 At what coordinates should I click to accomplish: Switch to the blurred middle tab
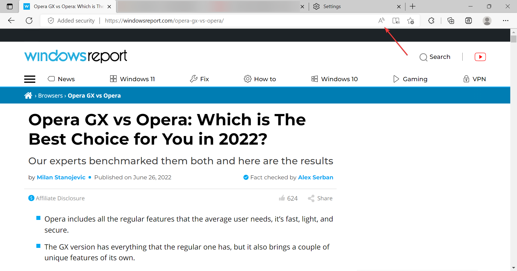[x=209, y=6]
